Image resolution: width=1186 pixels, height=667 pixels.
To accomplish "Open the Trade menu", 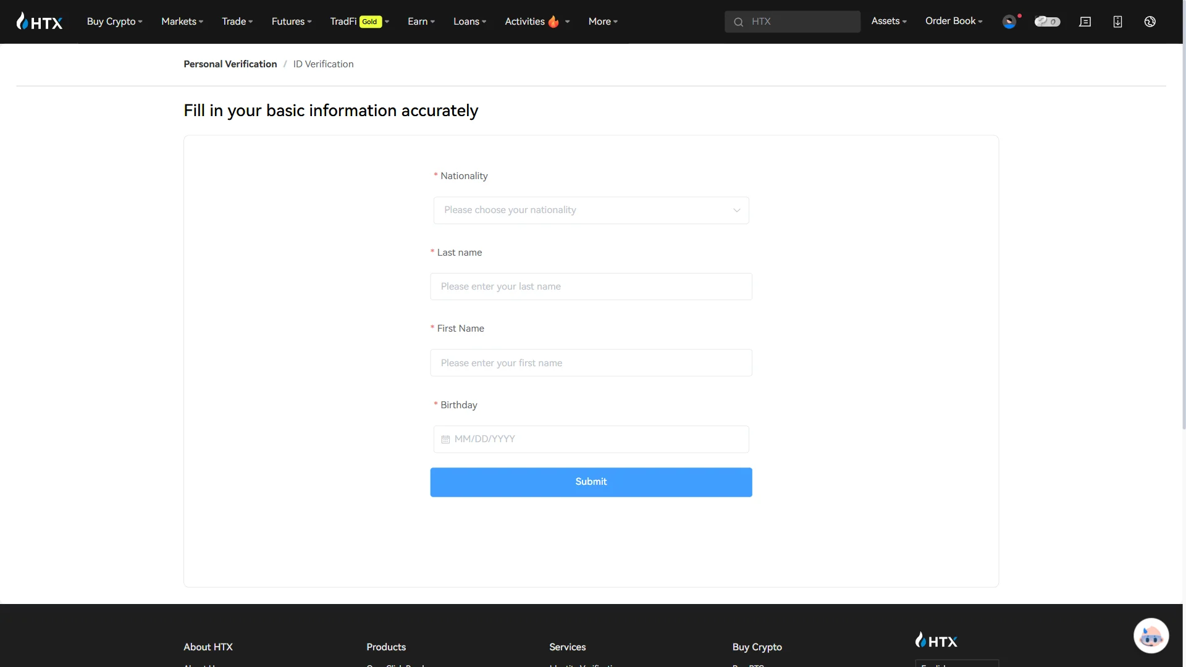I will click(x=237, y=22).
